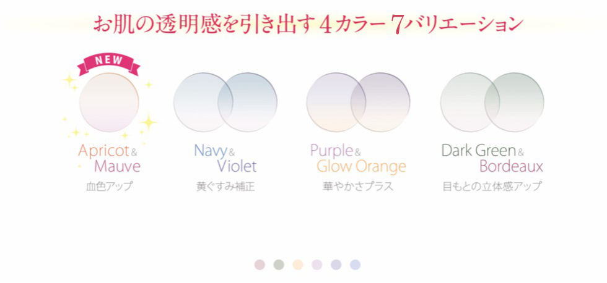
Task: Click the peach third color dot
Action: [297, 264]
